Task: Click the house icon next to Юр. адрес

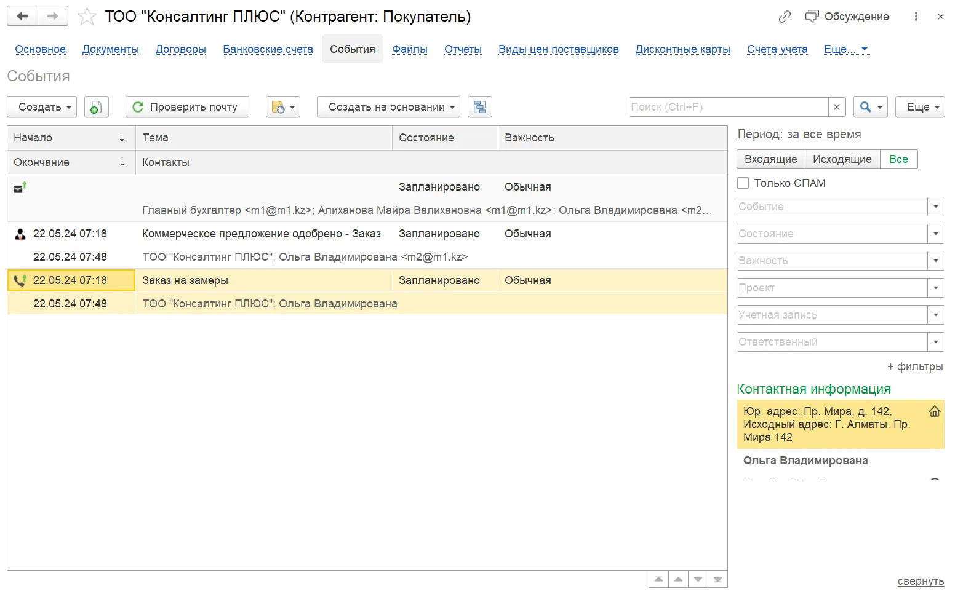Action: tap(935, 411)
